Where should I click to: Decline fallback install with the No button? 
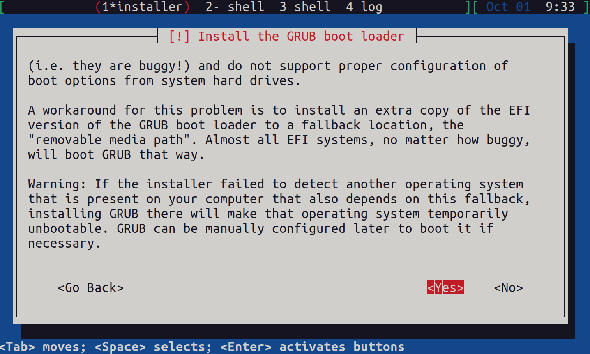click(x=508, y=287)
